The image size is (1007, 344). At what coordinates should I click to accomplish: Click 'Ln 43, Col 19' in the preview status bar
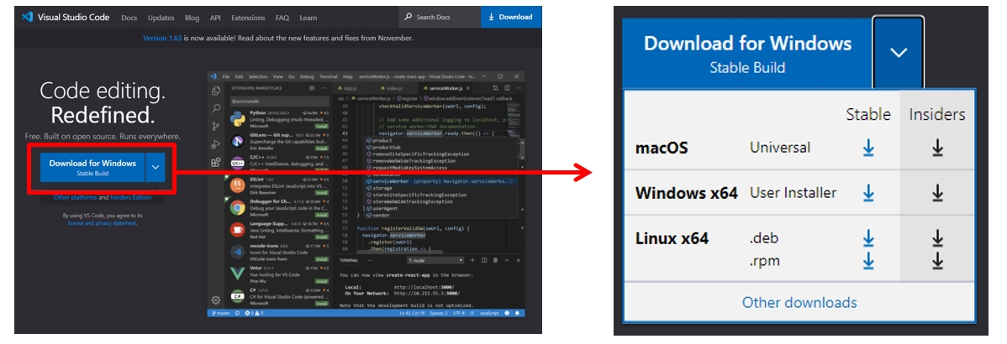click(413, 313)
